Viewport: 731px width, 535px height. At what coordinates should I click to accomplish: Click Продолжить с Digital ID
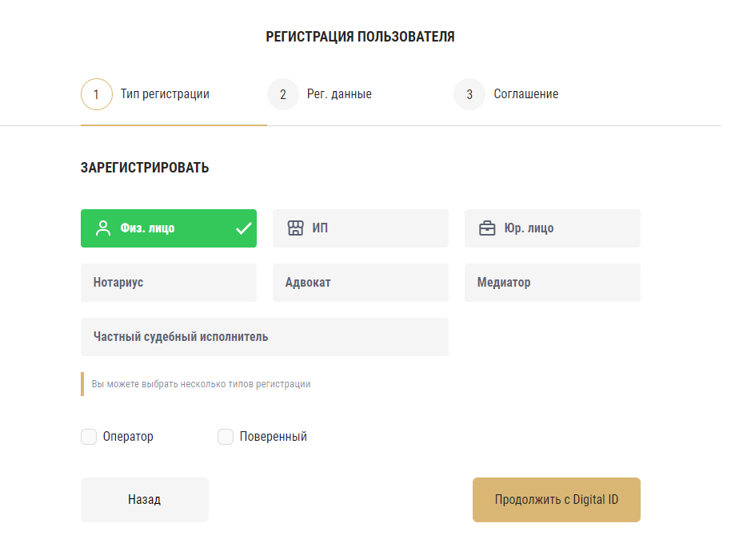(x=556, y=499)
